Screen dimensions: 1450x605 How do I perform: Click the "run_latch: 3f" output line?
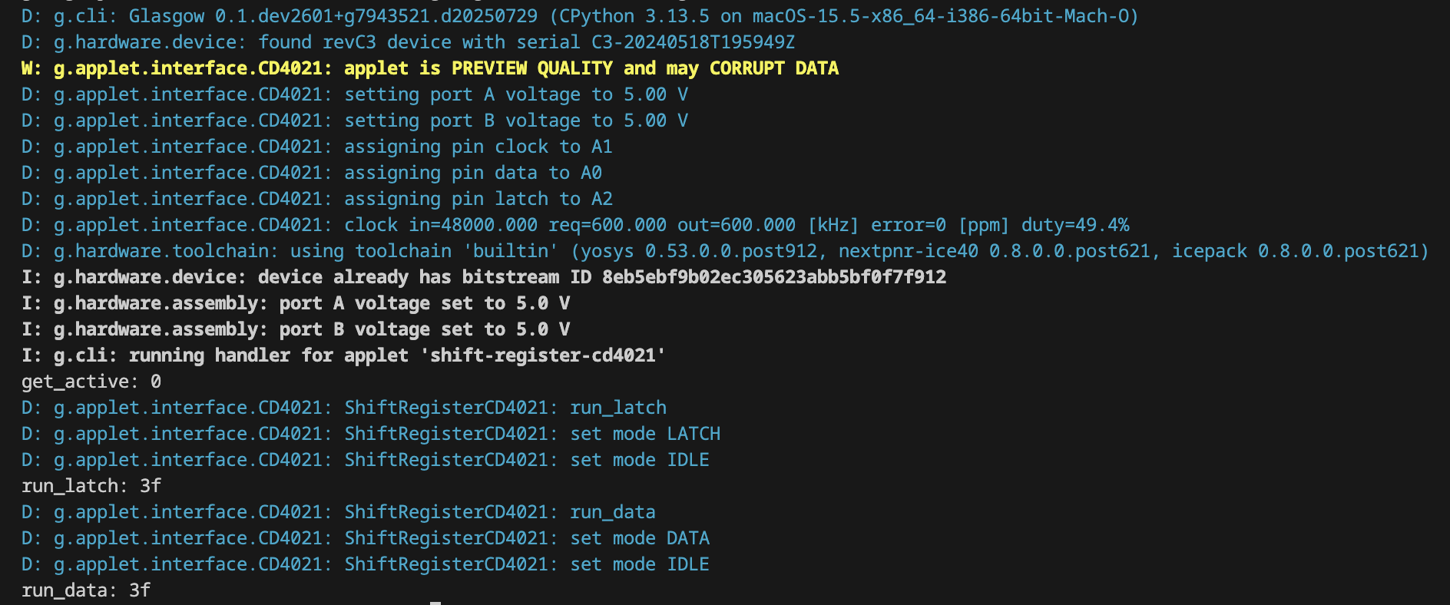pos(91,486)
